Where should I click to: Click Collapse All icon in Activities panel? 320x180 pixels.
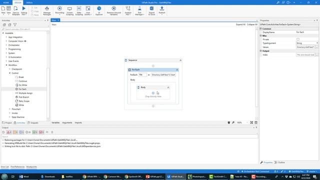(9, 24)
